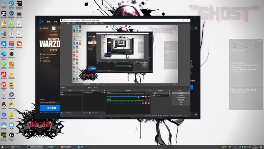Move the source up with the arrow under the source list
This screenshot has height=149, width=264.
tap(93, 113)
